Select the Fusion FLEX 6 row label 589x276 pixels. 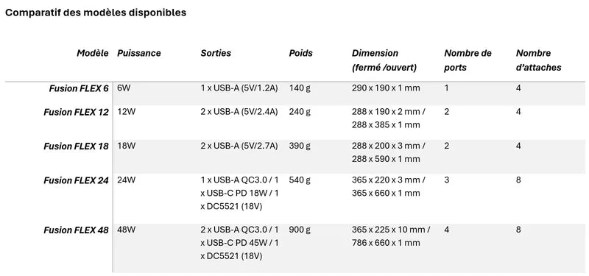click(x=79, y=88)
